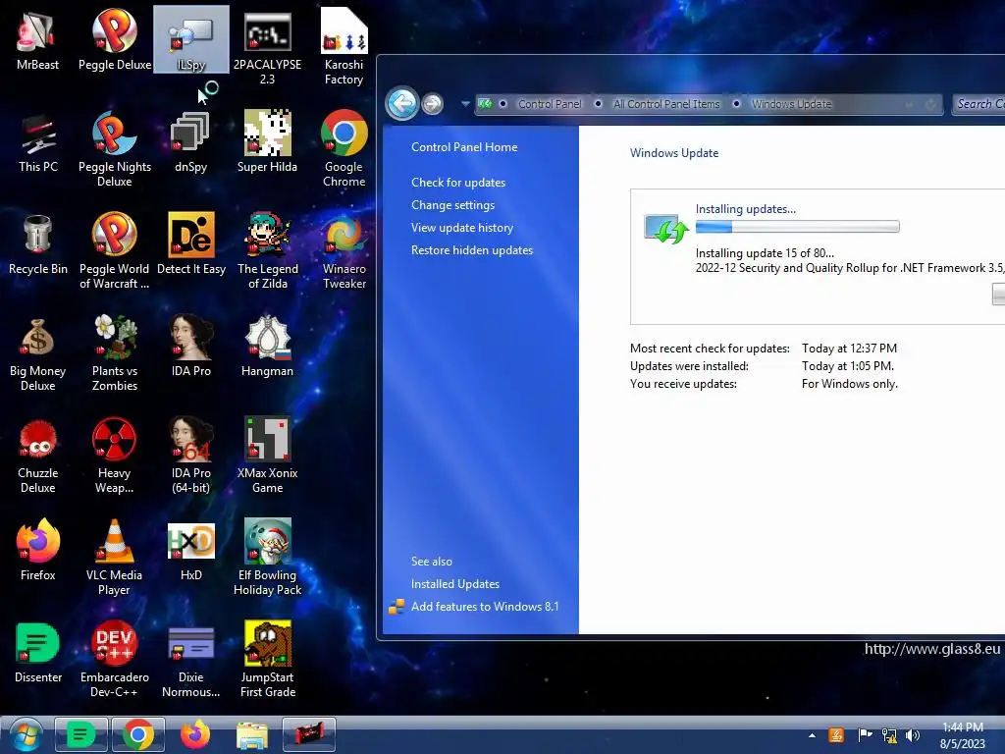Open Firefox from the taskbar
This screenshot has height=754, width=1005.
click(x=195, y=734)
